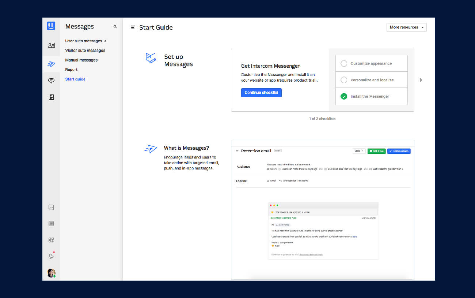
Task: Click the search magnifier in Messages panel
Action: point(115,27)
